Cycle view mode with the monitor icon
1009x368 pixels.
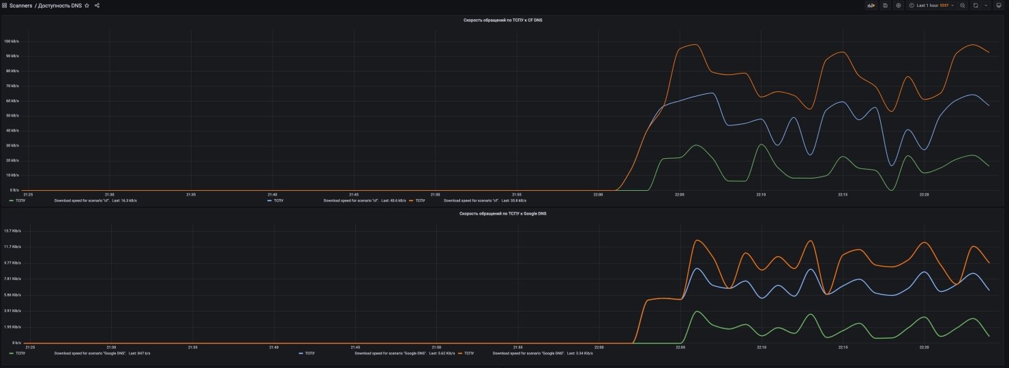point(999,5)
